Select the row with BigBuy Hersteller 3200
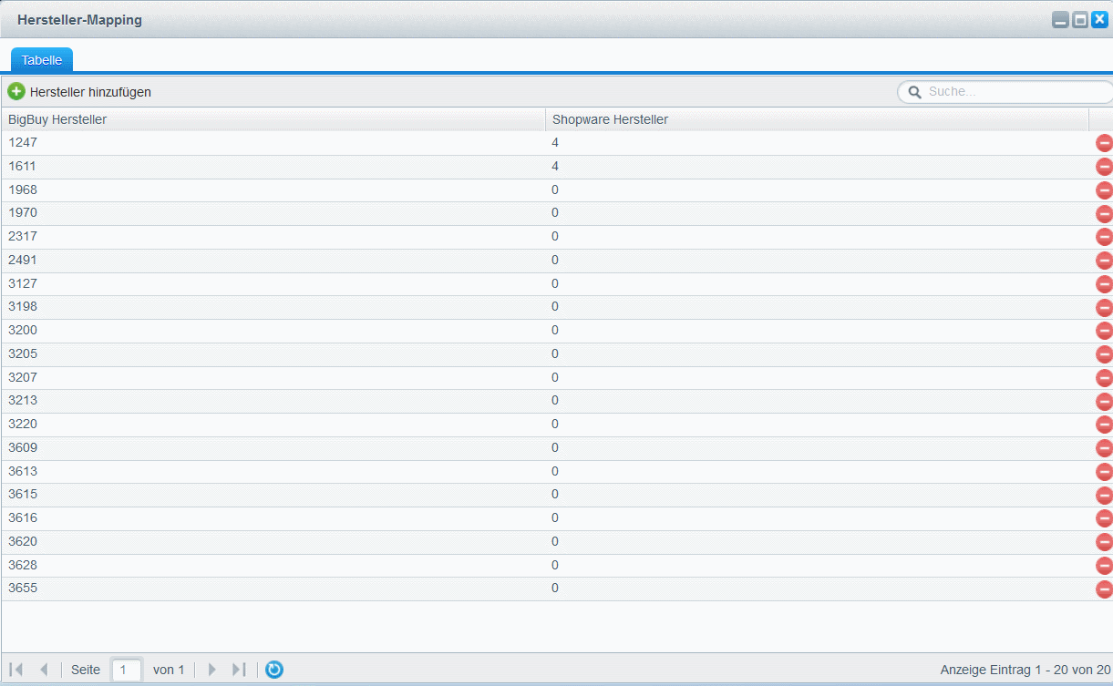This screenshot has width=1113, height=686. pyautogui.click(x=273, y=331)
